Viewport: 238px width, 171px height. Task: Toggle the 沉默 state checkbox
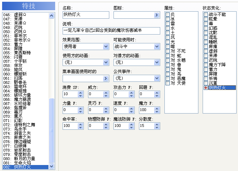point(206,33)
